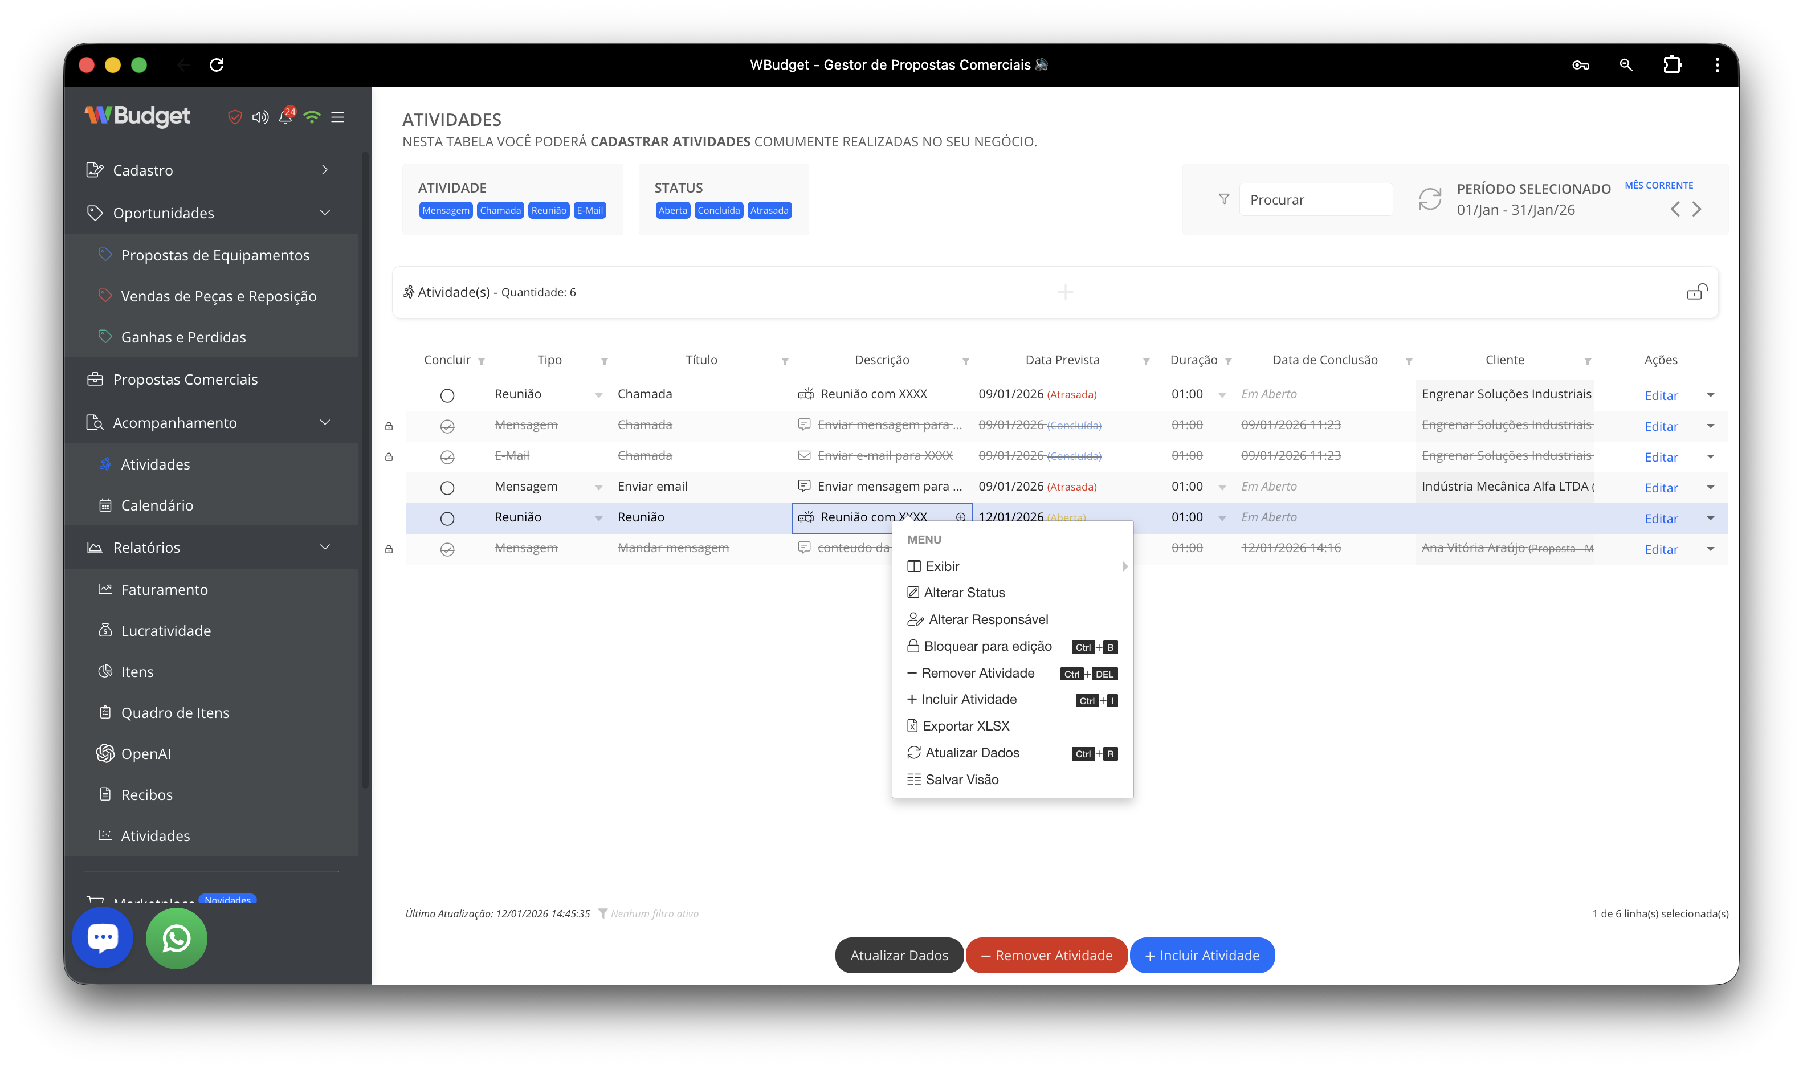Click the Procurar search field
The height and width of the screenshot is (1069, 1803).
click(x=1315, y=199)
